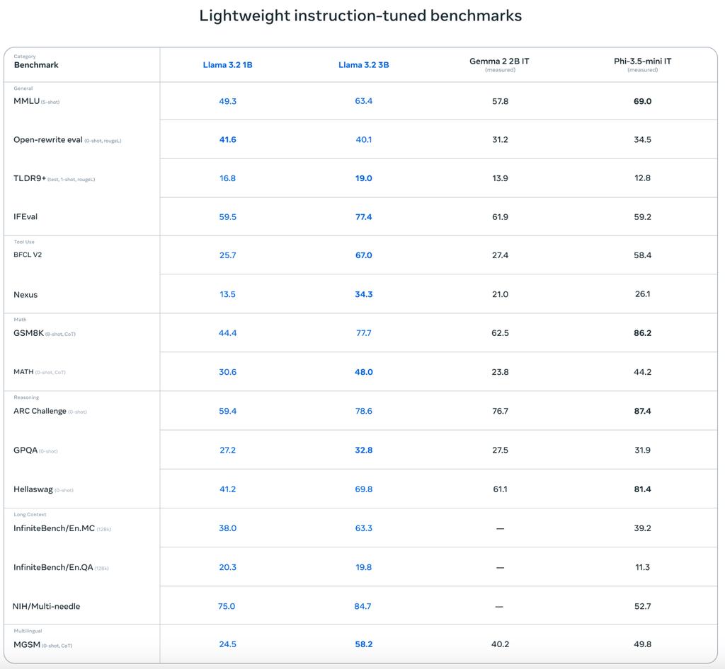Image resolution: width=725 pixels, height=669 pixels.
Task: Click the InfiniteBench/En.MC row label
Action: 54,528
